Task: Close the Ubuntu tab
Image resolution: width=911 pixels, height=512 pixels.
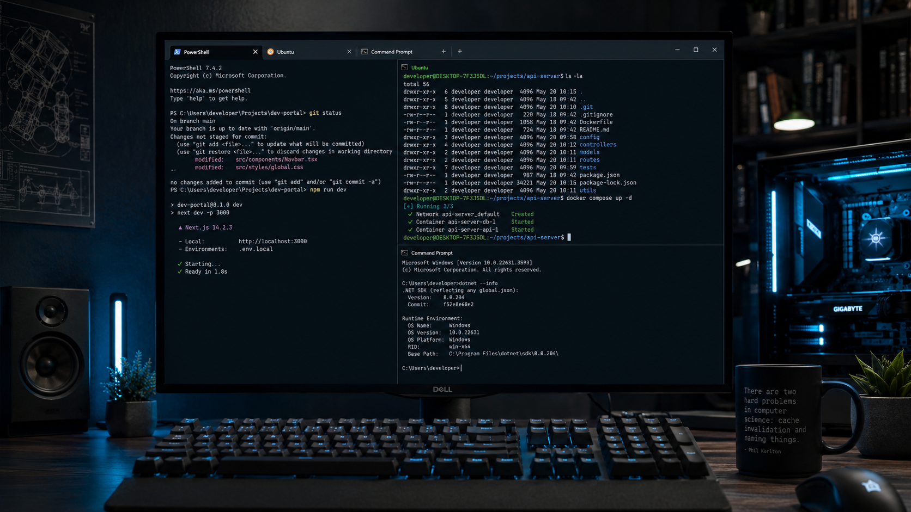Action: tap(349, 52)
